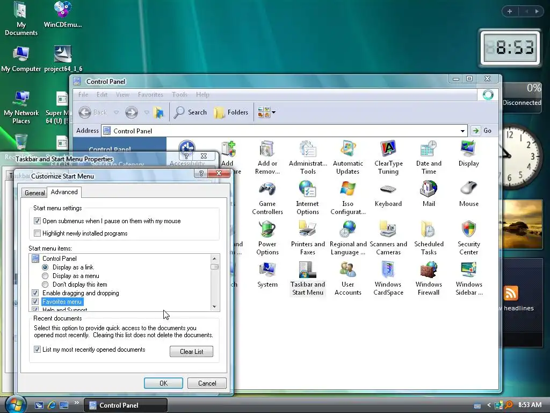Open Mail applet icon
The height and width of the screenshot is (413, 550).
[429, 194]
